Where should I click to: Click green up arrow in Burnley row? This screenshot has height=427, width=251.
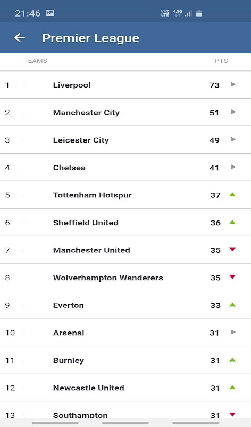pyautogui.click(x=232, y=360)
